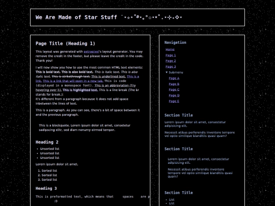Open Page B in the submenu
The height and width of the screenshot is (206, 275).
(x=174, y=84)
